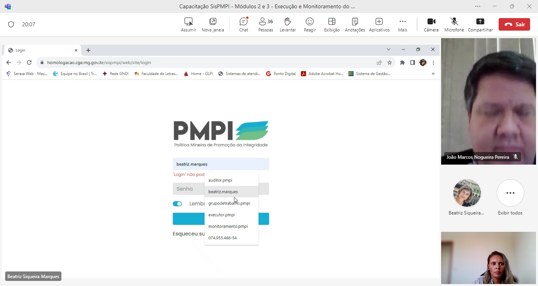Screen dimensions: 538x286
Task: Click browser back arrow
Action: tap(9, 62)
